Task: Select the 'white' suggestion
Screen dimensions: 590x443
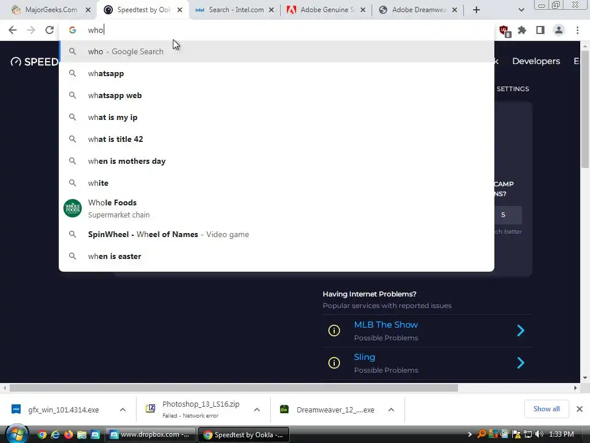Action: click(277, 183)
